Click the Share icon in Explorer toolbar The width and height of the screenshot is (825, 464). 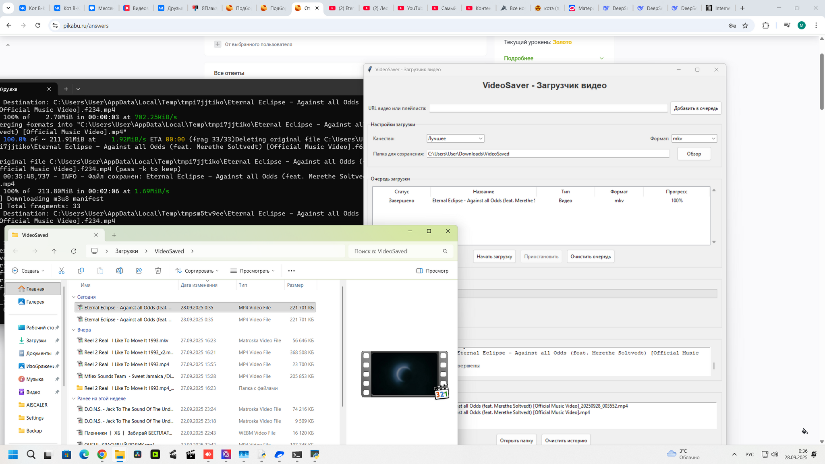[139, 271]
